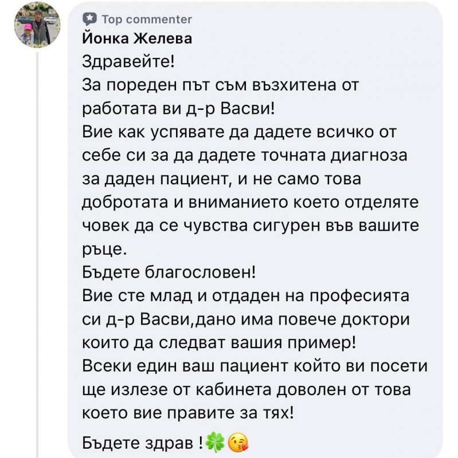Click the single word 'ръце.' line
The width and height of the screenshot is (458, 458).
pyautogui.click(x=104, y=250)
